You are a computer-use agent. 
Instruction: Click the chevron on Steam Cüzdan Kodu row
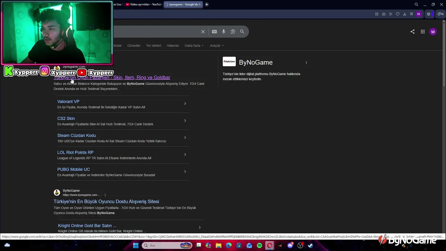click(185, 137)
